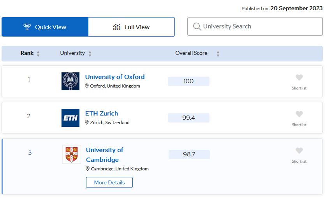
Task: Click the magnifying glass search icon
Action: (197, 26)
